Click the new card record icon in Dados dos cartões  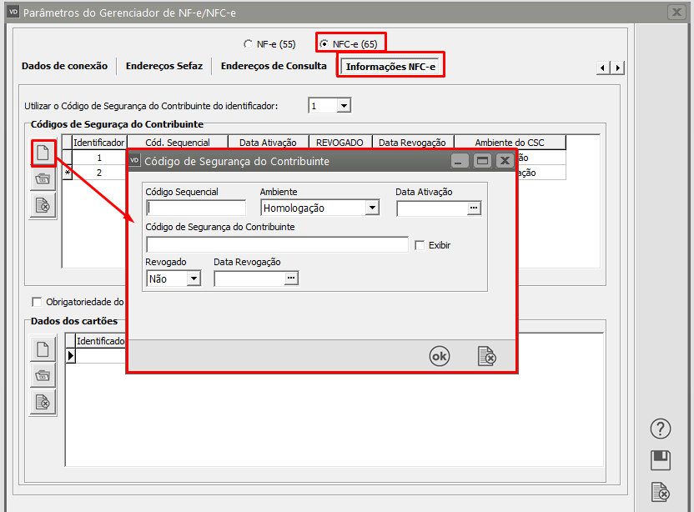[x=43, y=349]
